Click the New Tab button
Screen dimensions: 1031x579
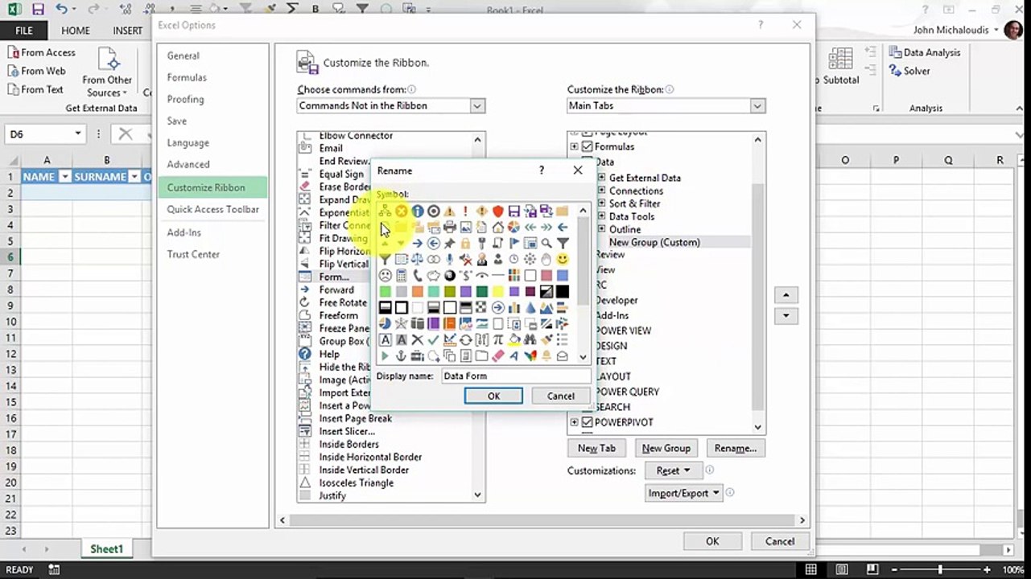click(x=596, y=448)
